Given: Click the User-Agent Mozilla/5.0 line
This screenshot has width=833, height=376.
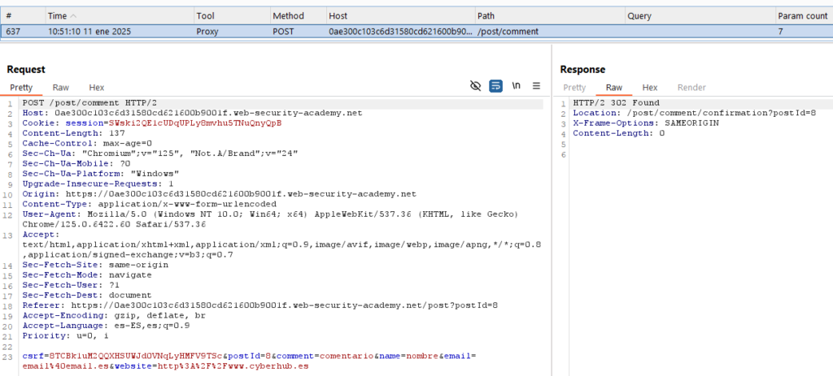Looking at the screenshot, I should 270,218.
